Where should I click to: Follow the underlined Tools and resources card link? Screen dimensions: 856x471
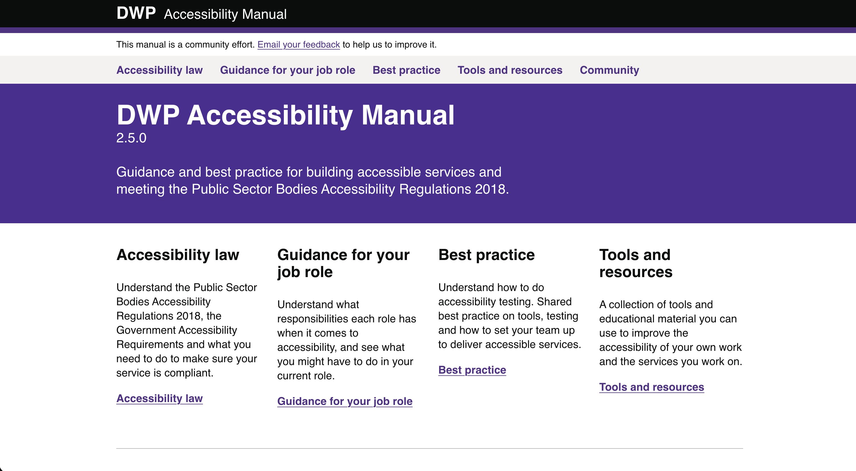pyautogui.click(x=652, y=387)
